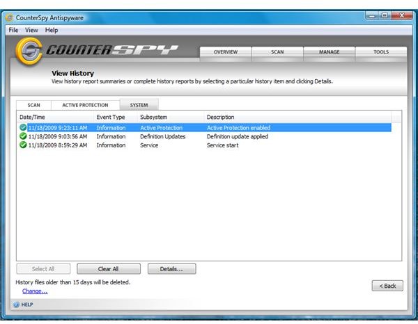The image size is (418, 324).
Task: Click the 'Active Protection' subsystem cell
Action: click(x=162, y=128)
